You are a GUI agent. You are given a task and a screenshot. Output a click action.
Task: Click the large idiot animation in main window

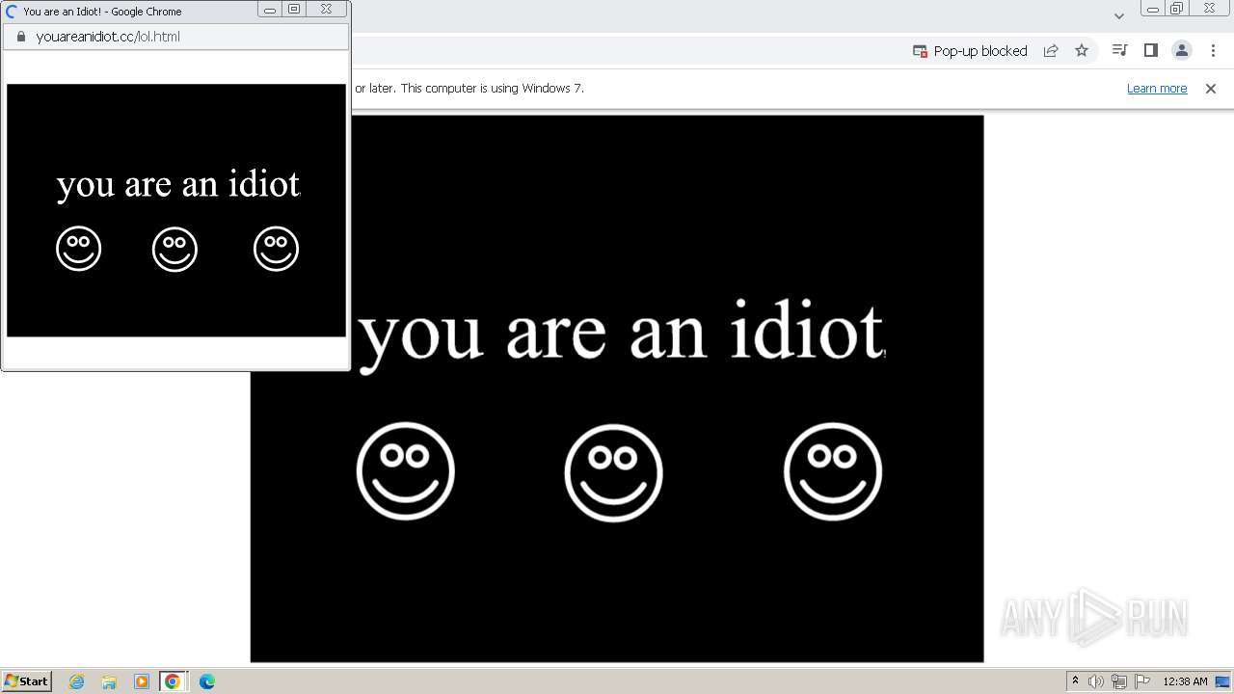click(x=617, y=388)
